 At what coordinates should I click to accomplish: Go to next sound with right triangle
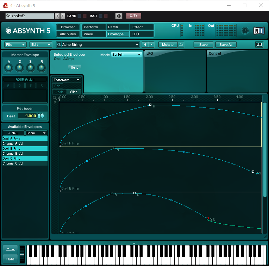click(x=151, y=45)
